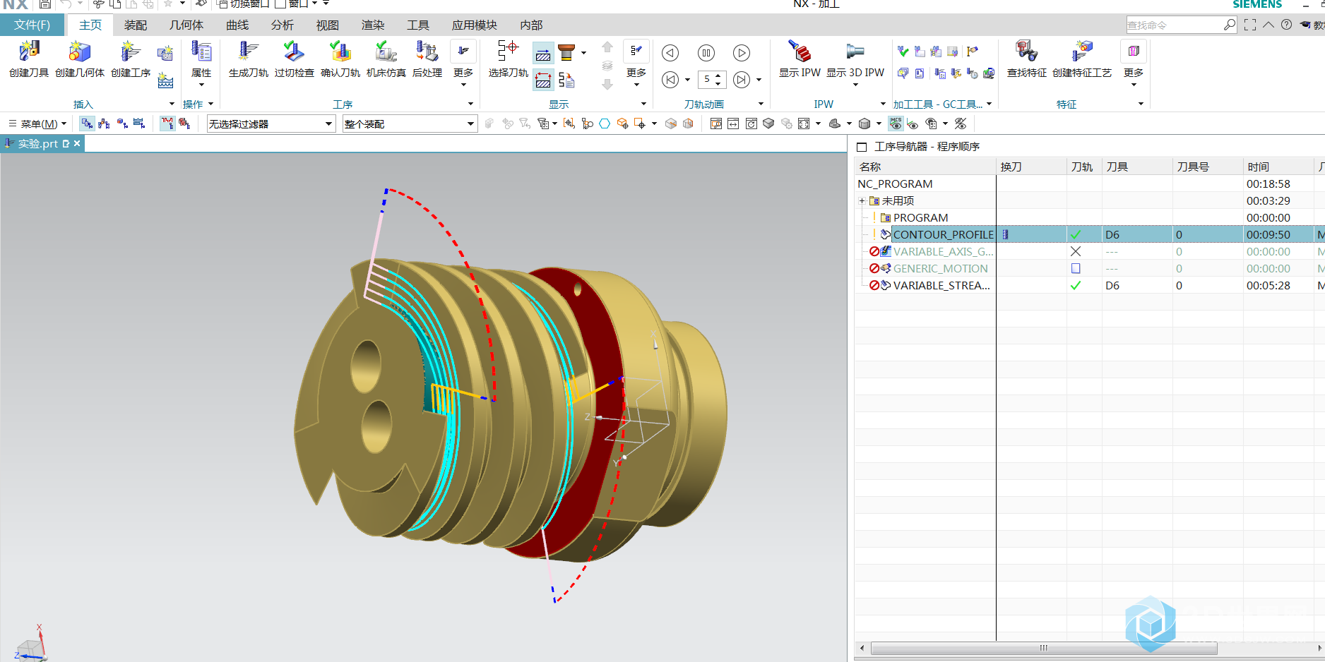Open the 整个装配 scope dropdown
The width and height of the screenshot is (1325, 662).
(410, 124)
